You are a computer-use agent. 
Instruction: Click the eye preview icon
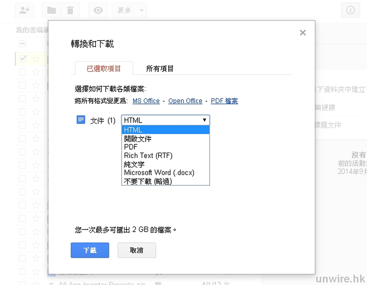pyautogui.click(x=98, y=11)
